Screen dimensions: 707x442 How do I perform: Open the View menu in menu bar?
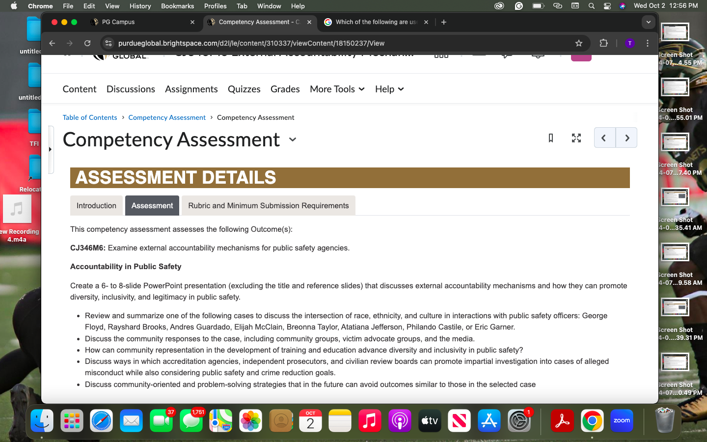coord(112,6)
